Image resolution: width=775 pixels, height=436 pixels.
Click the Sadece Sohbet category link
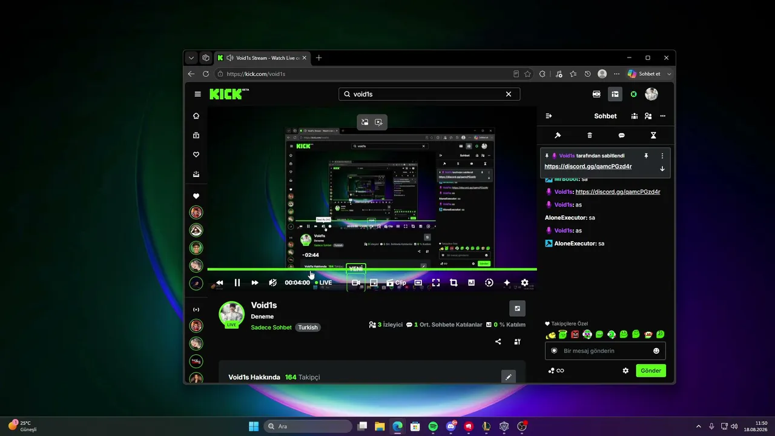(x=271, y=328)
